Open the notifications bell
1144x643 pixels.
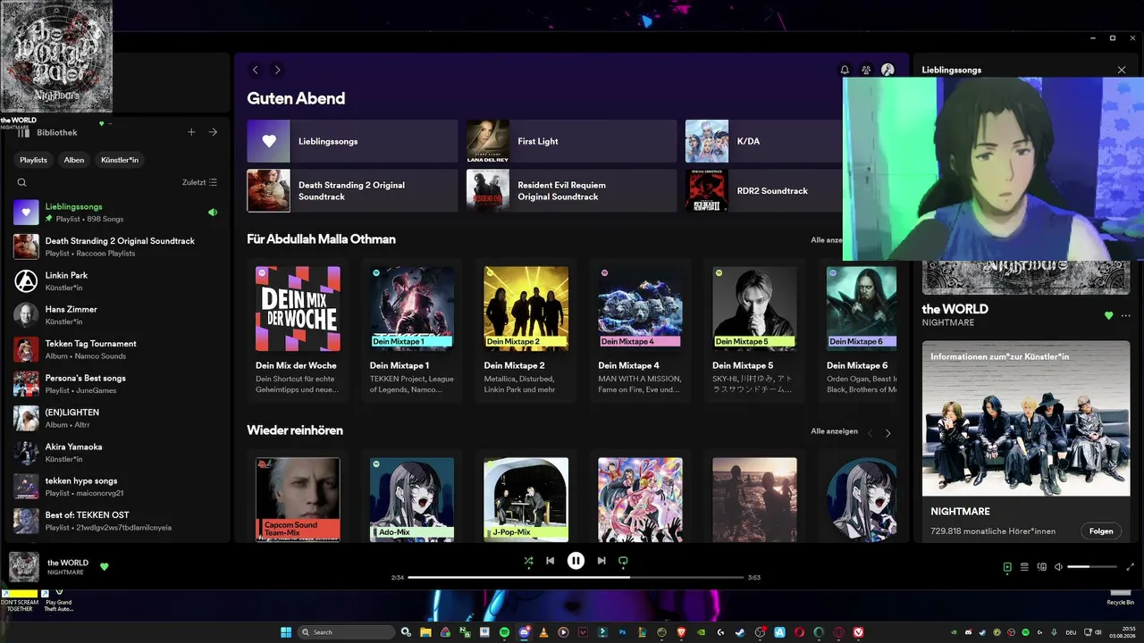845,70
